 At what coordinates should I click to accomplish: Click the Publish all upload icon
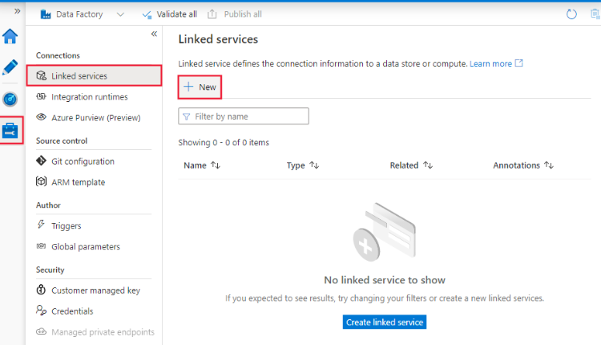tap(212, 14)
